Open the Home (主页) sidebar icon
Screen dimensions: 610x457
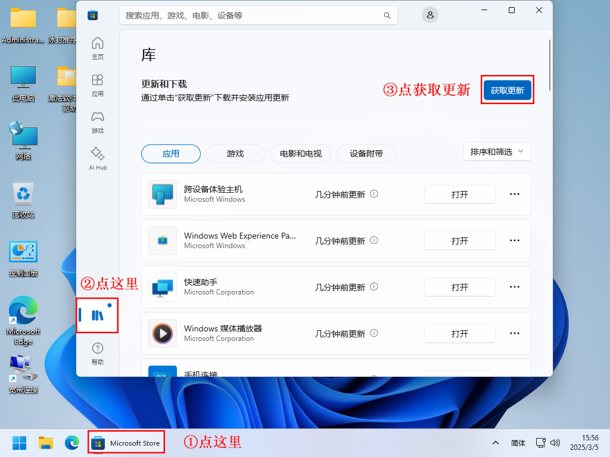tap(98, 48)
